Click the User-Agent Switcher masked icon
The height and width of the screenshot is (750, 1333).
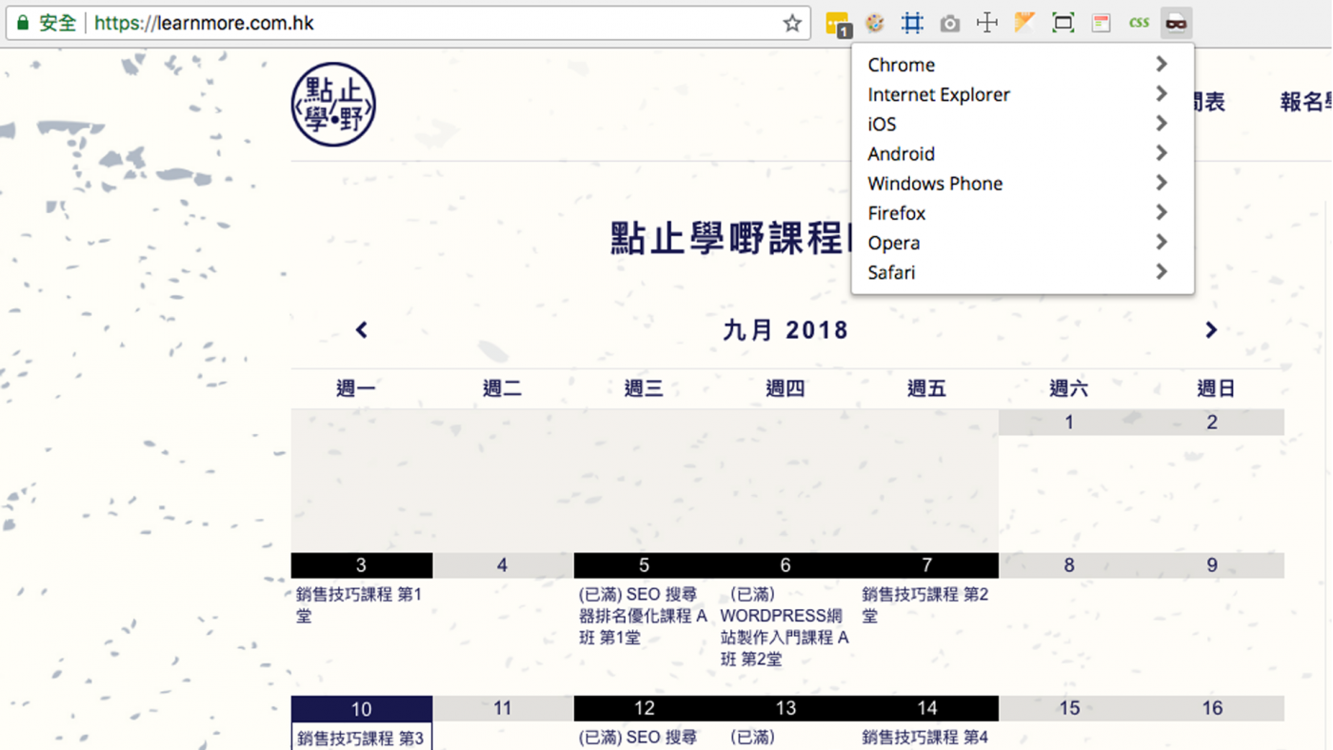[x=1176, y=24]
